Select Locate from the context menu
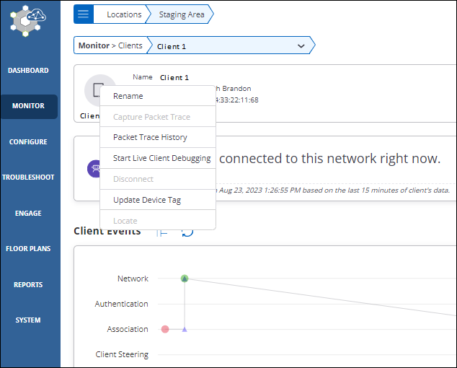Screen dimensions: 457x368 coord(158,221)
